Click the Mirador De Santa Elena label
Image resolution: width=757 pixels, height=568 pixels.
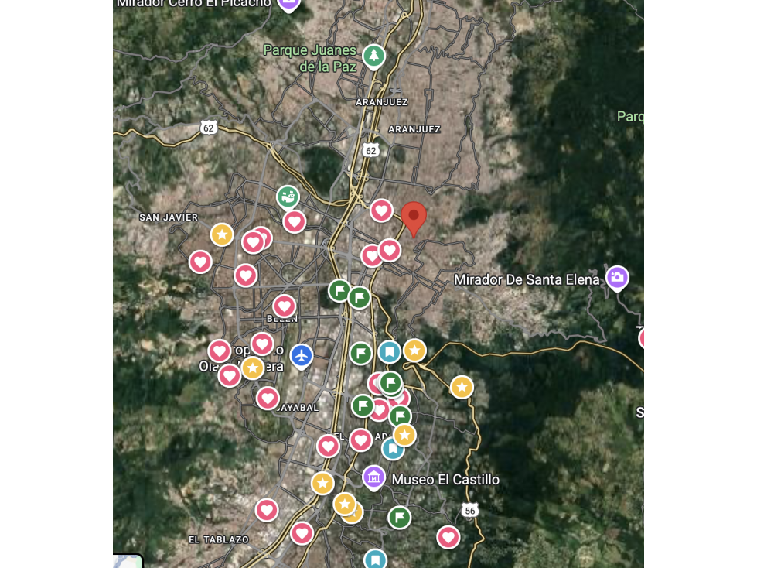pos(527,279)
